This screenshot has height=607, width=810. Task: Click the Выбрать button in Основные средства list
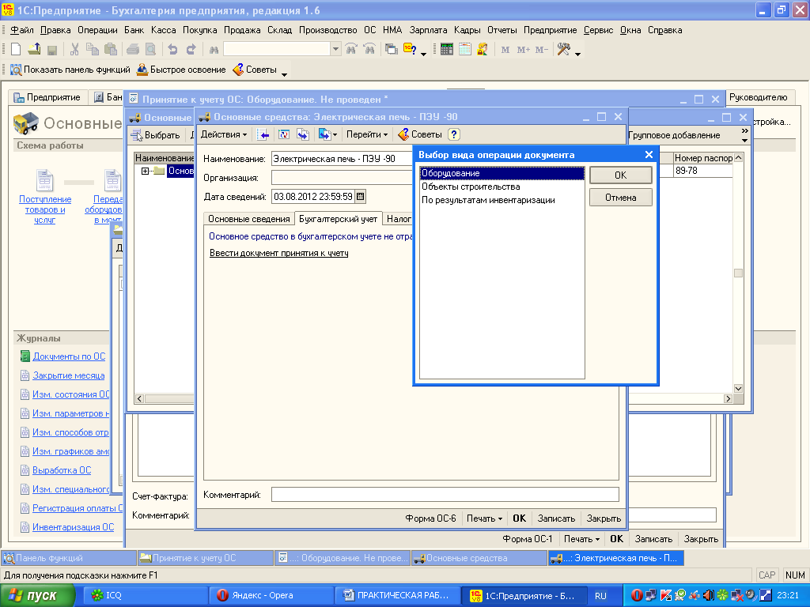pos(156,135)
